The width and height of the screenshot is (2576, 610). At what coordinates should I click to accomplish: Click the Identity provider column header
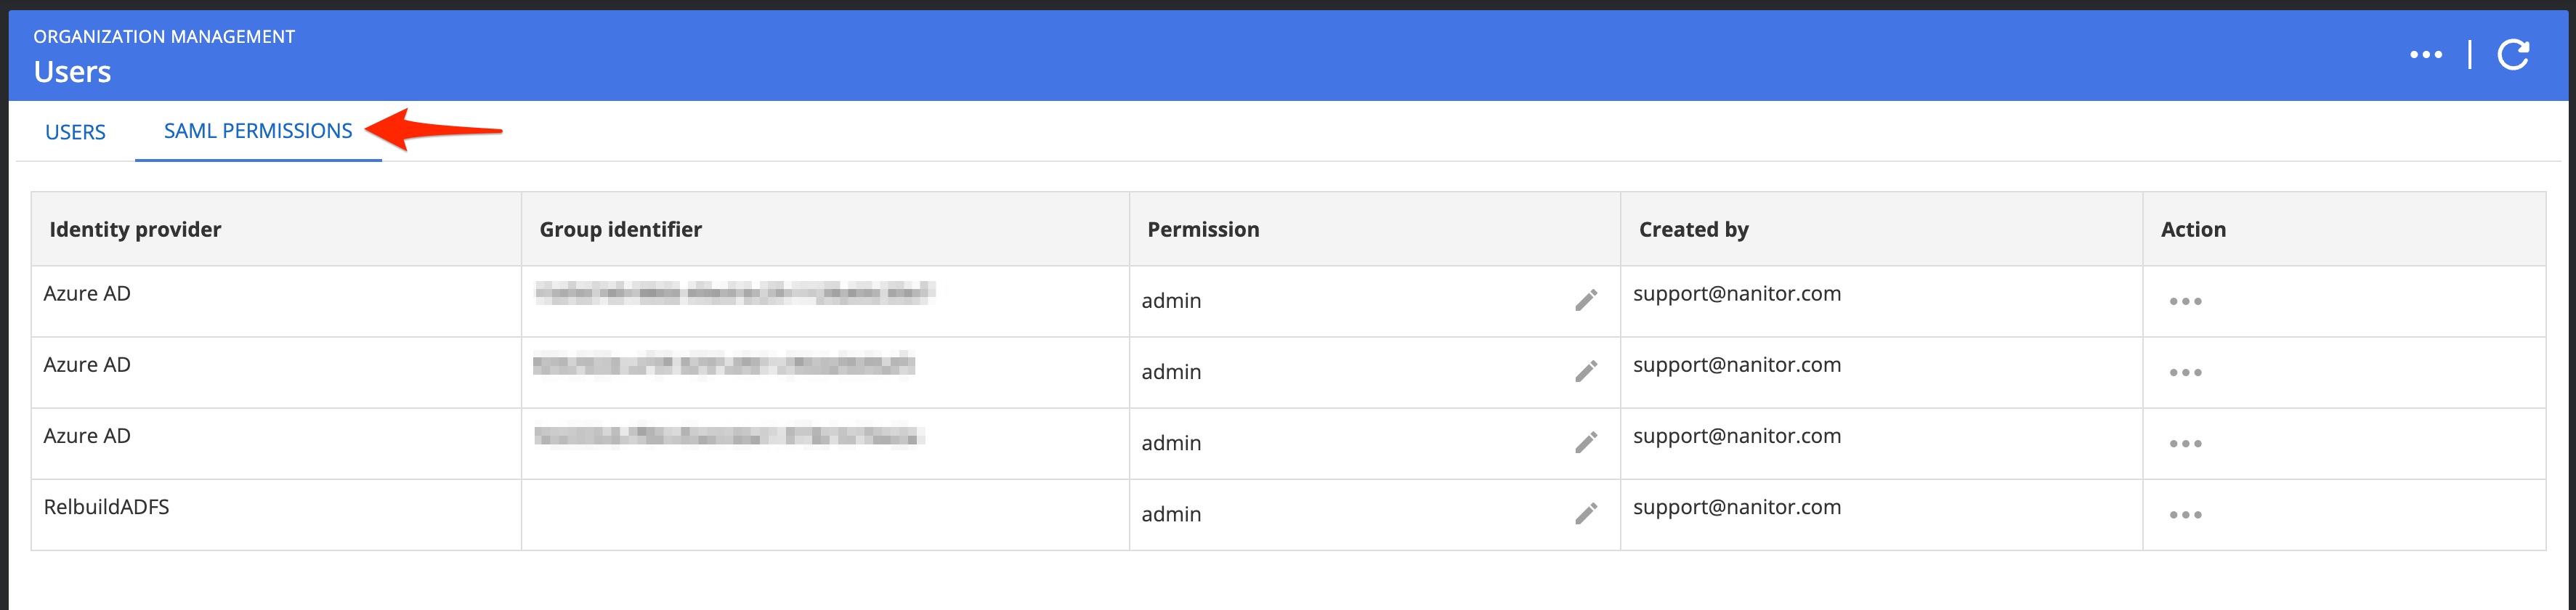click(x=135, y=229)
